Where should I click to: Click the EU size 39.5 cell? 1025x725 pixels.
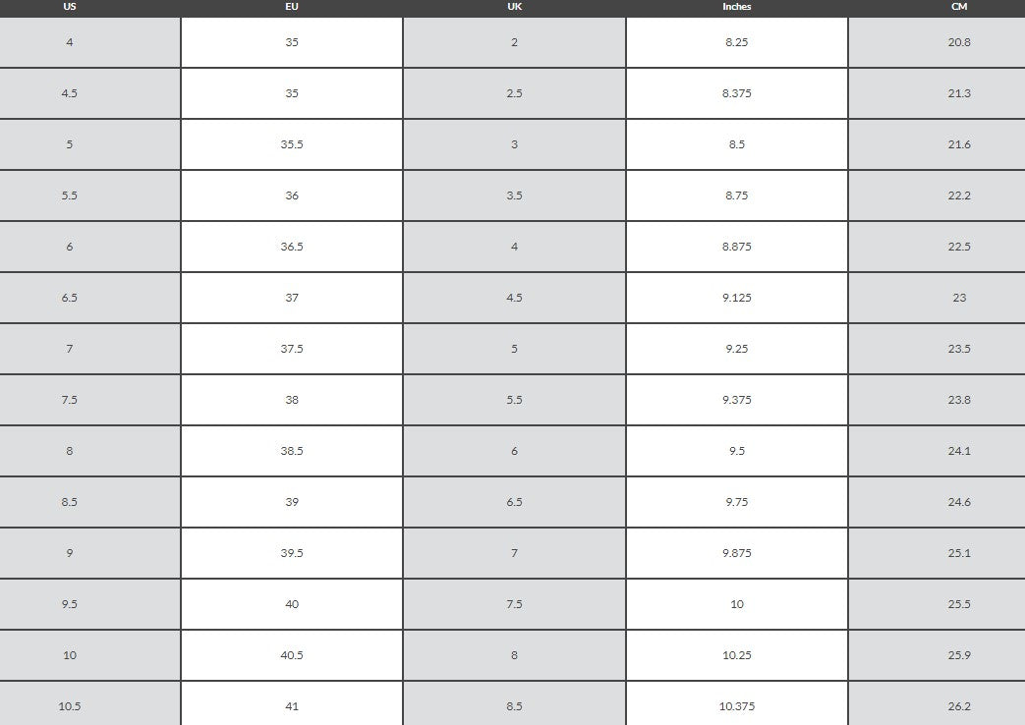coord(292,553)
